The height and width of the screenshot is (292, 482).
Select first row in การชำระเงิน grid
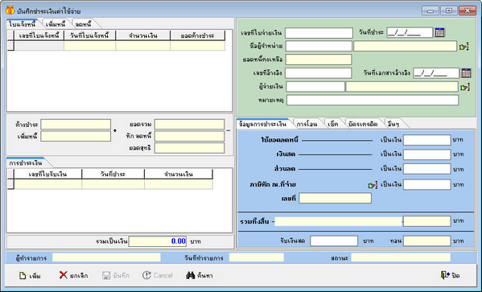point(110,184)
